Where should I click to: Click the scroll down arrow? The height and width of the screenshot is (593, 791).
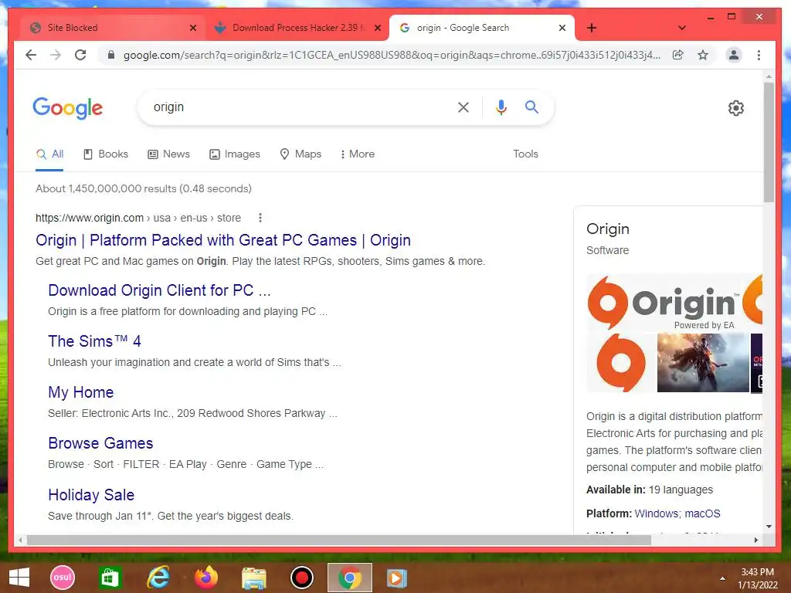[769, 527]
